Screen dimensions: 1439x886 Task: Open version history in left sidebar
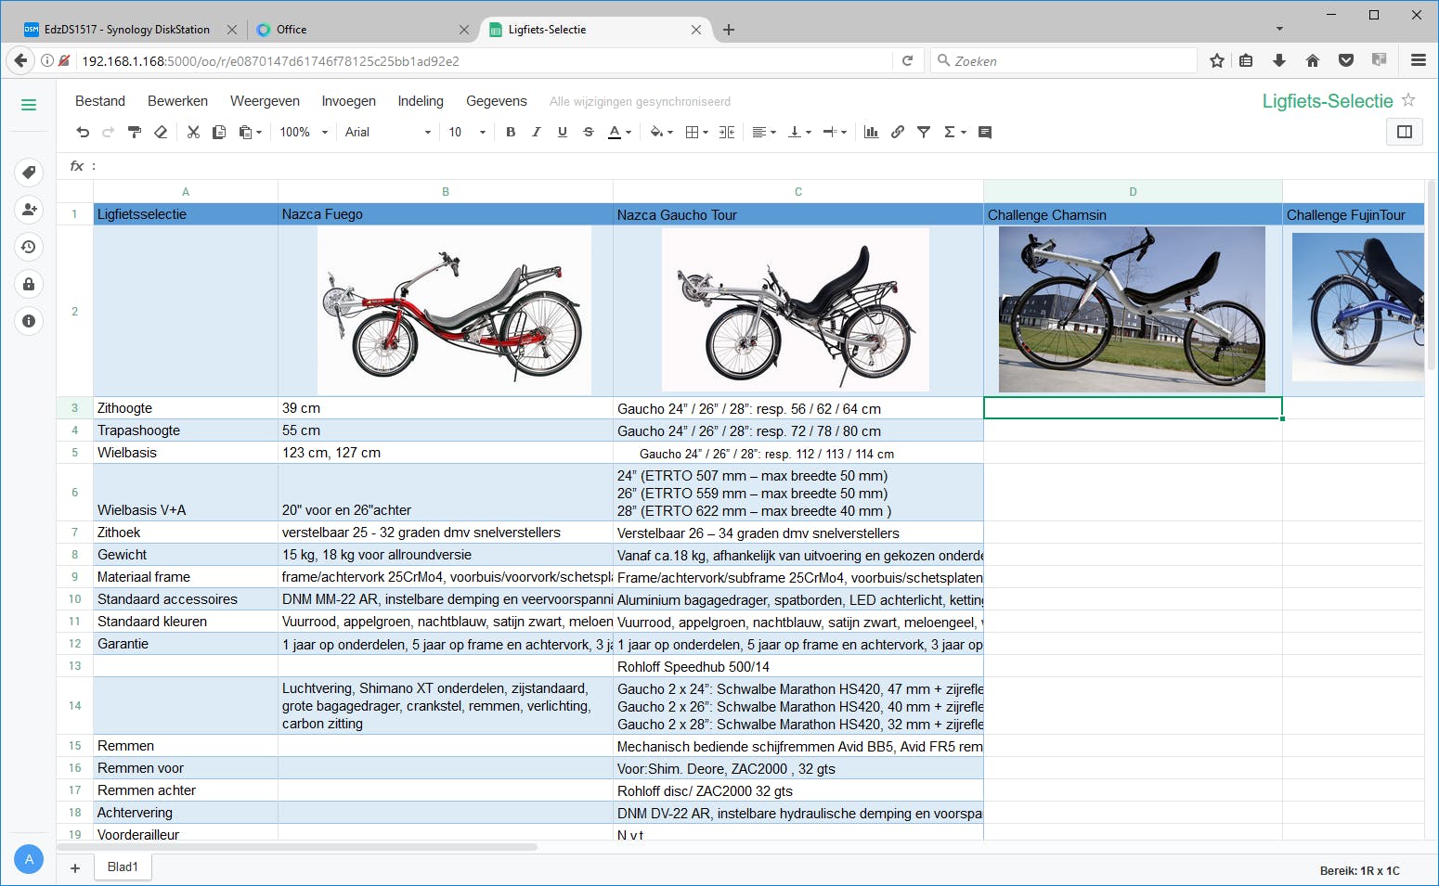click(x=29, y=247)
